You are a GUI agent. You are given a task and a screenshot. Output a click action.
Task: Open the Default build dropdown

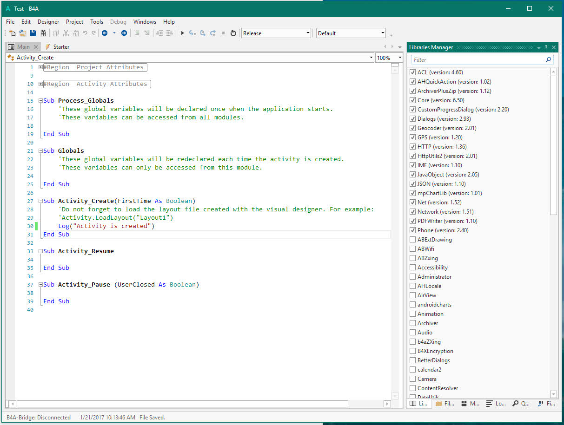pyautogui.click(x=351, y=33)
